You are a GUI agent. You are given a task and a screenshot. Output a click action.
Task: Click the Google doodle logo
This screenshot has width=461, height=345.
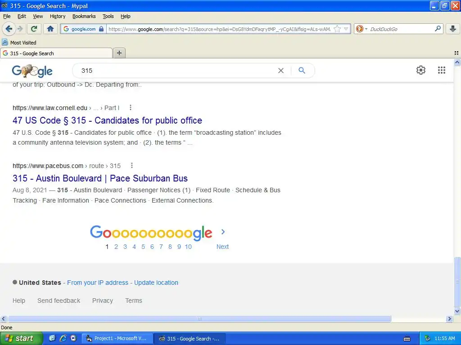(32, 71)
